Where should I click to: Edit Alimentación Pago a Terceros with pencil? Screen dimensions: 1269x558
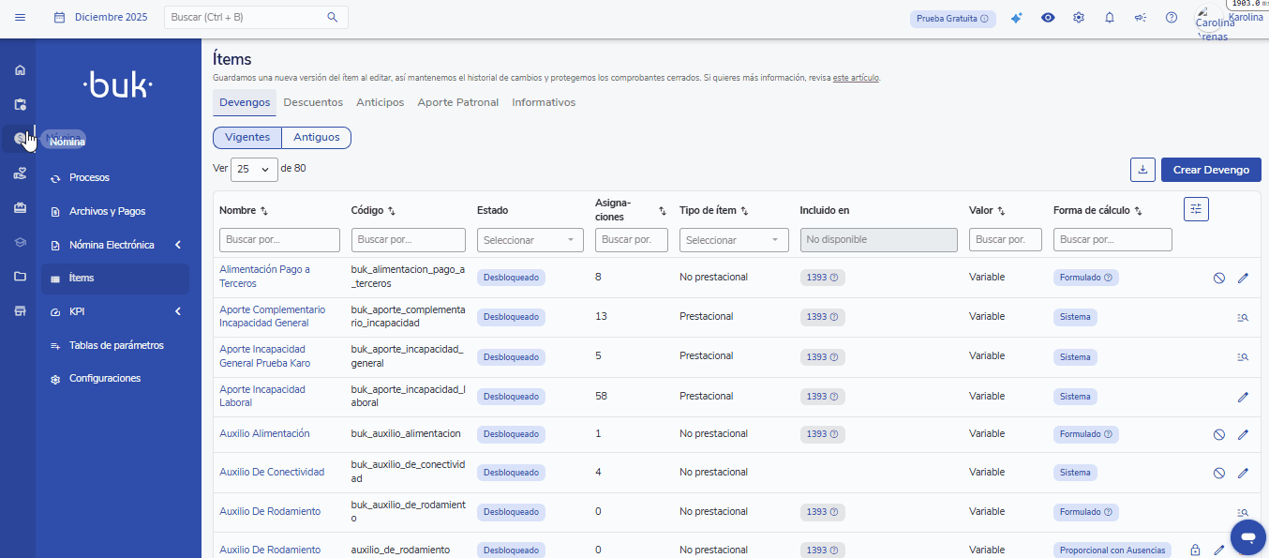tap(1243, 278)
